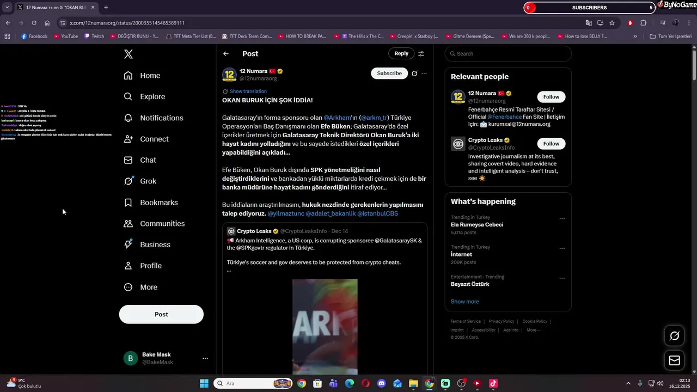Open Windows Start menu
The width and height of the screenshot is (697, 392).
pyautogui.click(x=204, y=383)
